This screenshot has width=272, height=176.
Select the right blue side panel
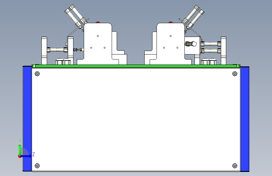[x=245, y=119]
